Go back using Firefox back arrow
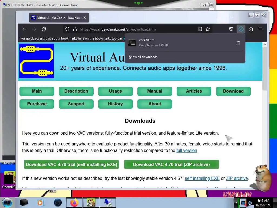 pyautogui.click(x=24, y=29)
